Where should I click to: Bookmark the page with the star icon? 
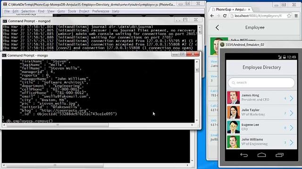tap(289, 16)
